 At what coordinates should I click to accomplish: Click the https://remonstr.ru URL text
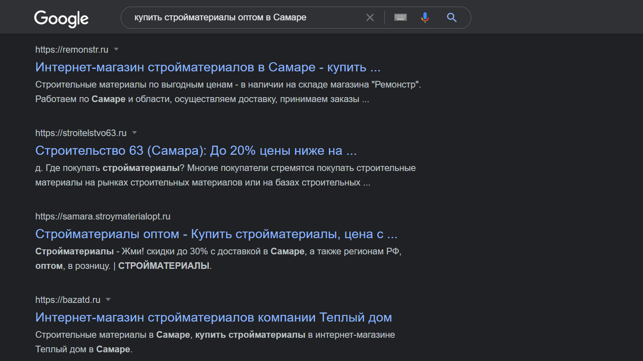[x=72, y=50]
